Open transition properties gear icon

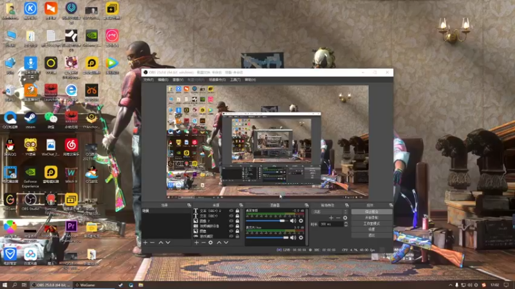[x=345, y=218]
